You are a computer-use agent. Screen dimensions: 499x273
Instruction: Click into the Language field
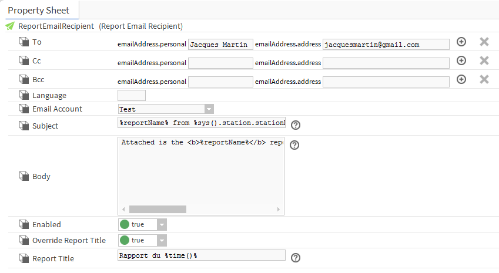tap(132, 95)
